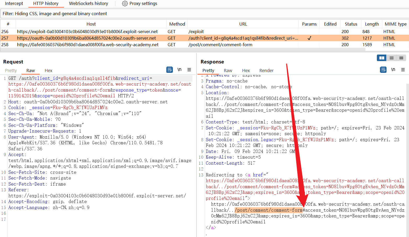Open the Proxy settings gear icon

pyautogui.click(x=125, y=4)
